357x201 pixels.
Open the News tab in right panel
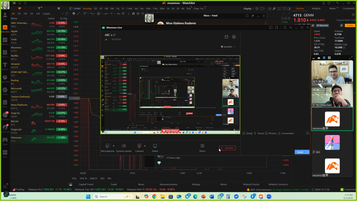tap(332, 9)
